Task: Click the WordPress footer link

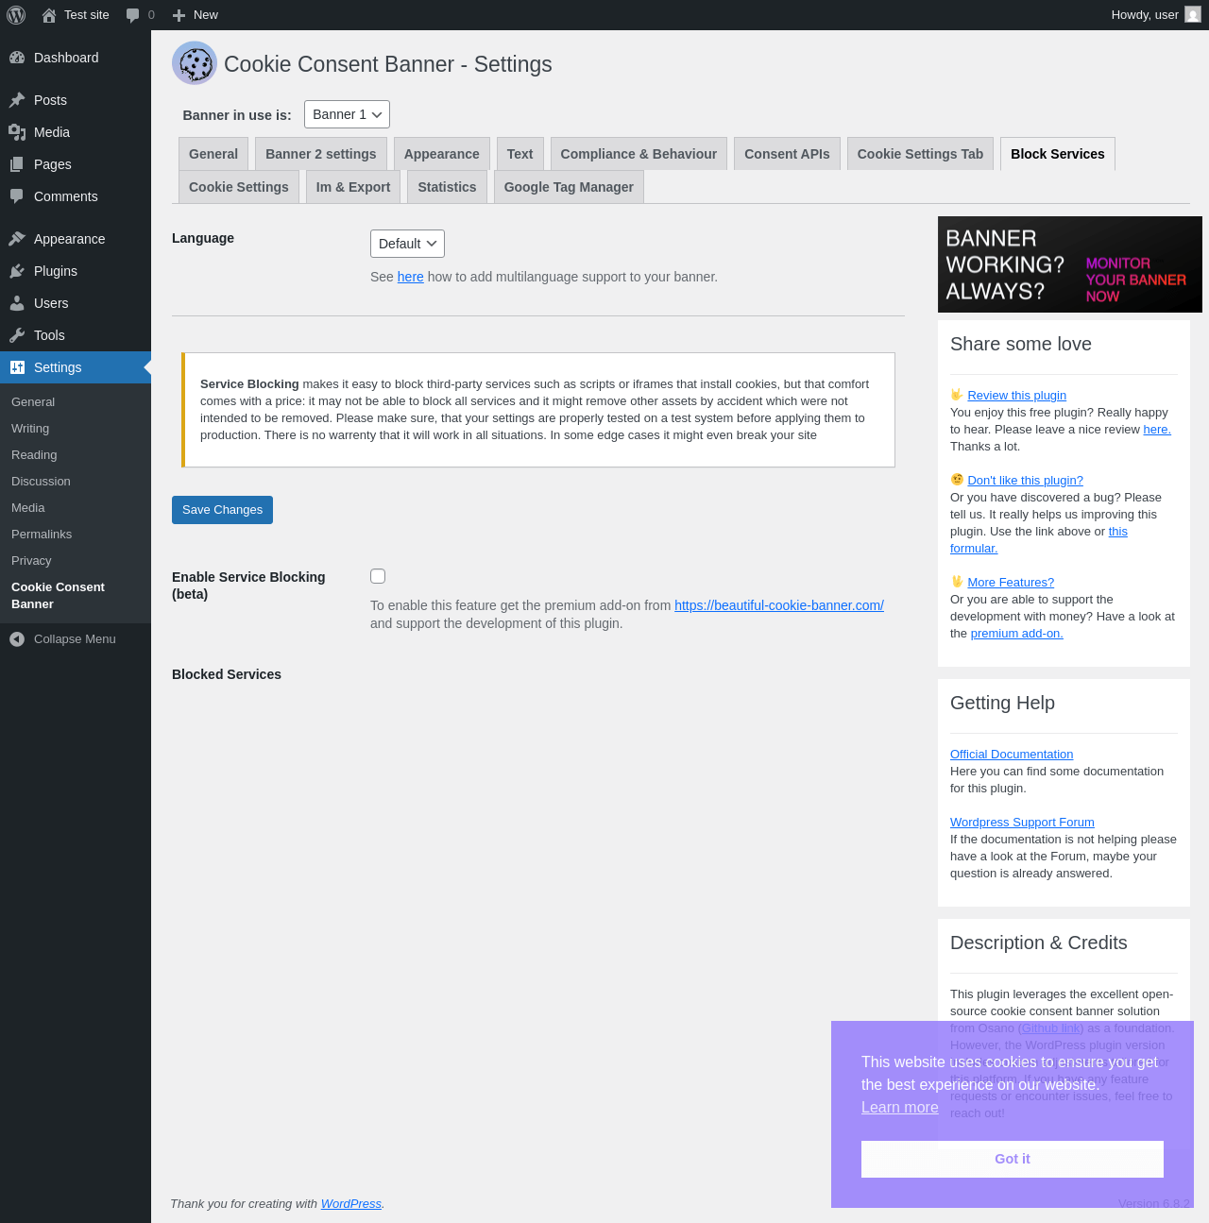Action: click(x=351, y=1204)
